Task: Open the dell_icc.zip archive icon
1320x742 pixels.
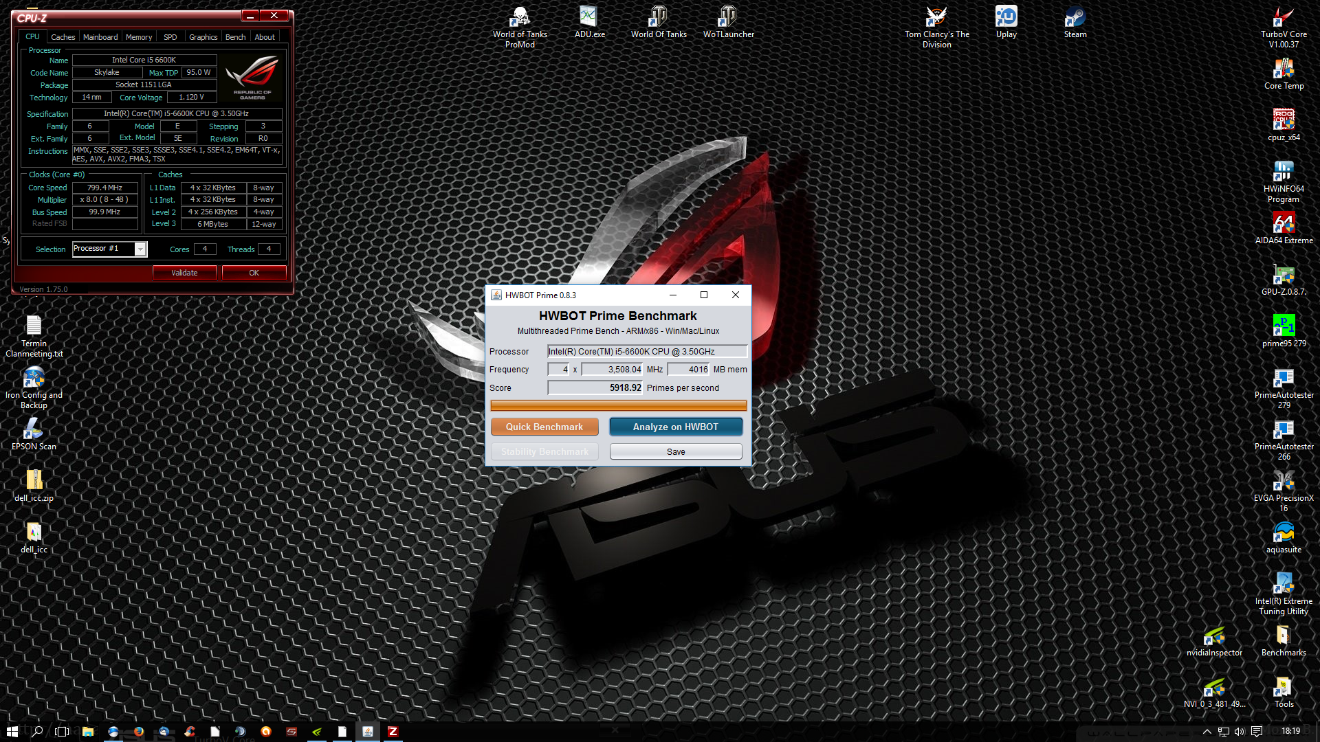Action: pyautogui.click(x=34, y=486)
